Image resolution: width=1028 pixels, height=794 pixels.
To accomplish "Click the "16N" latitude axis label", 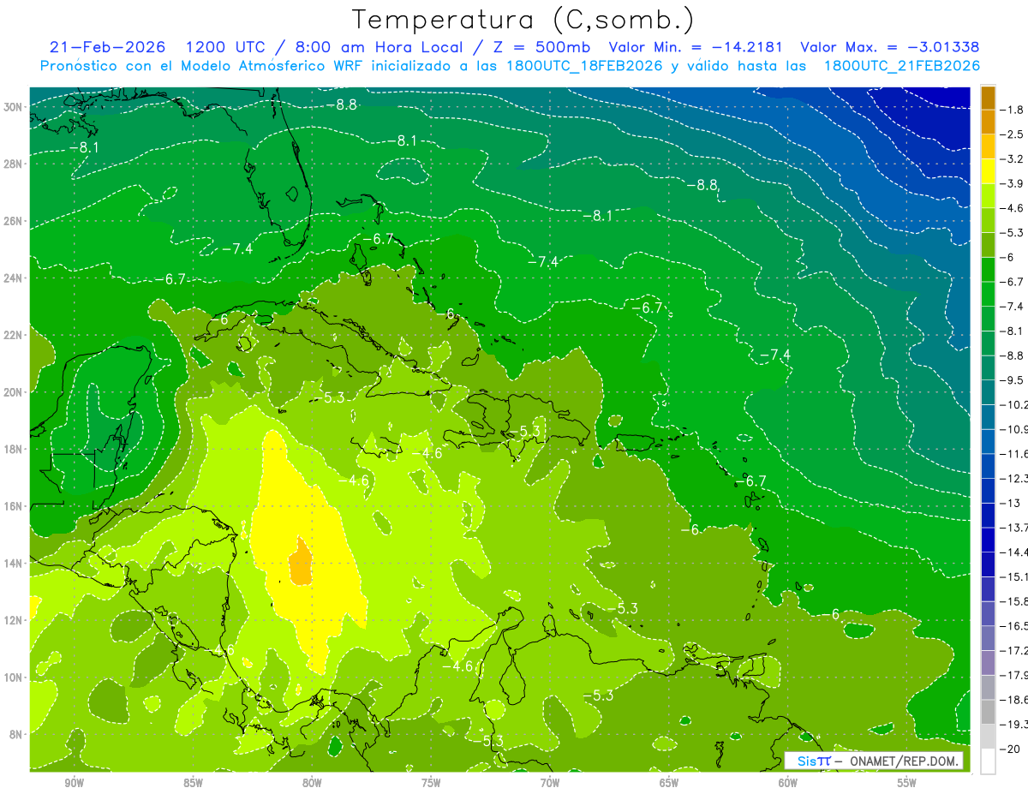I will 15,506.
